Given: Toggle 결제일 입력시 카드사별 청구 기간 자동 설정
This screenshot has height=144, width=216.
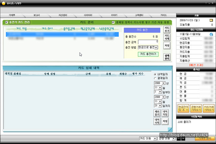Looking at the screenshot, I should pyautogui.click(x=113, y=22).
